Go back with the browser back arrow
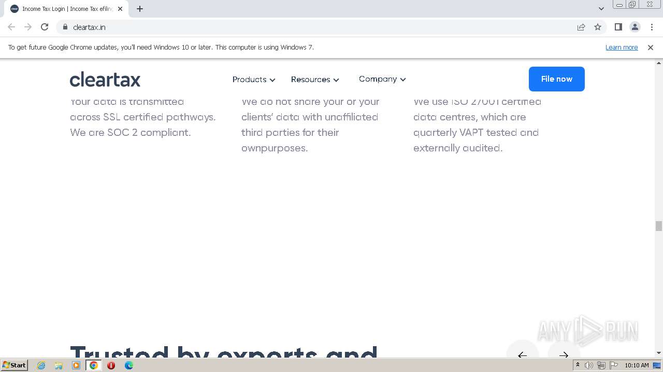663x372 pixels. [x=11, y=27]
